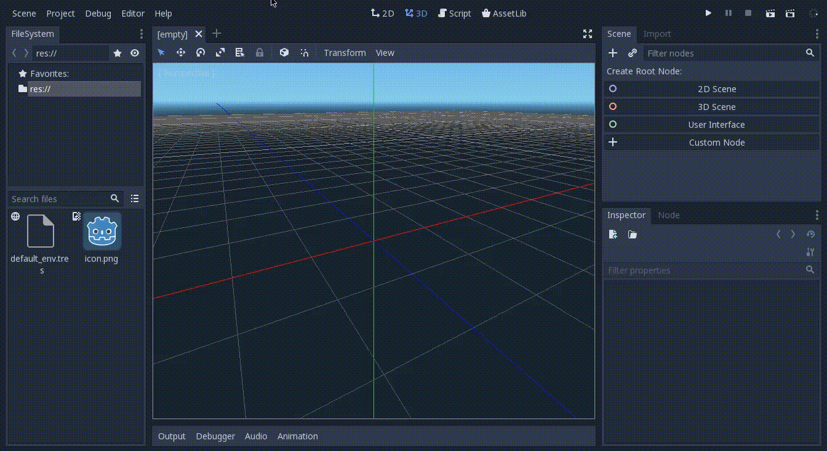Open the View menu in viewport
Viewport: 827px width, 451px height.
pos(385,53)
